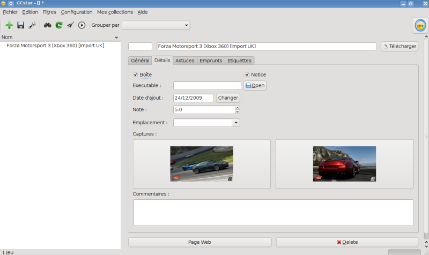Select Forza Motorsport 3 in the list
429x255 pixels.
(x=55, y=46)
